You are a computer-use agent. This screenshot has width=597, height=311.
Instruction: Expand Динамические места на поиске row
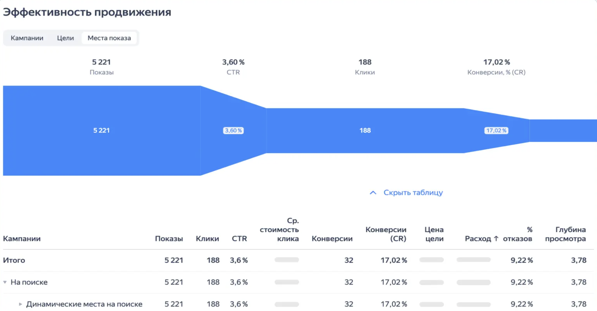[x=20, y=304]
